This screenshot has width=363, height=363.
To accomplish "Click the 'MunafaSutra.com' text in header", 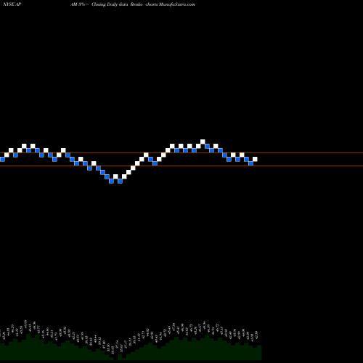I will tap(176, 4).
